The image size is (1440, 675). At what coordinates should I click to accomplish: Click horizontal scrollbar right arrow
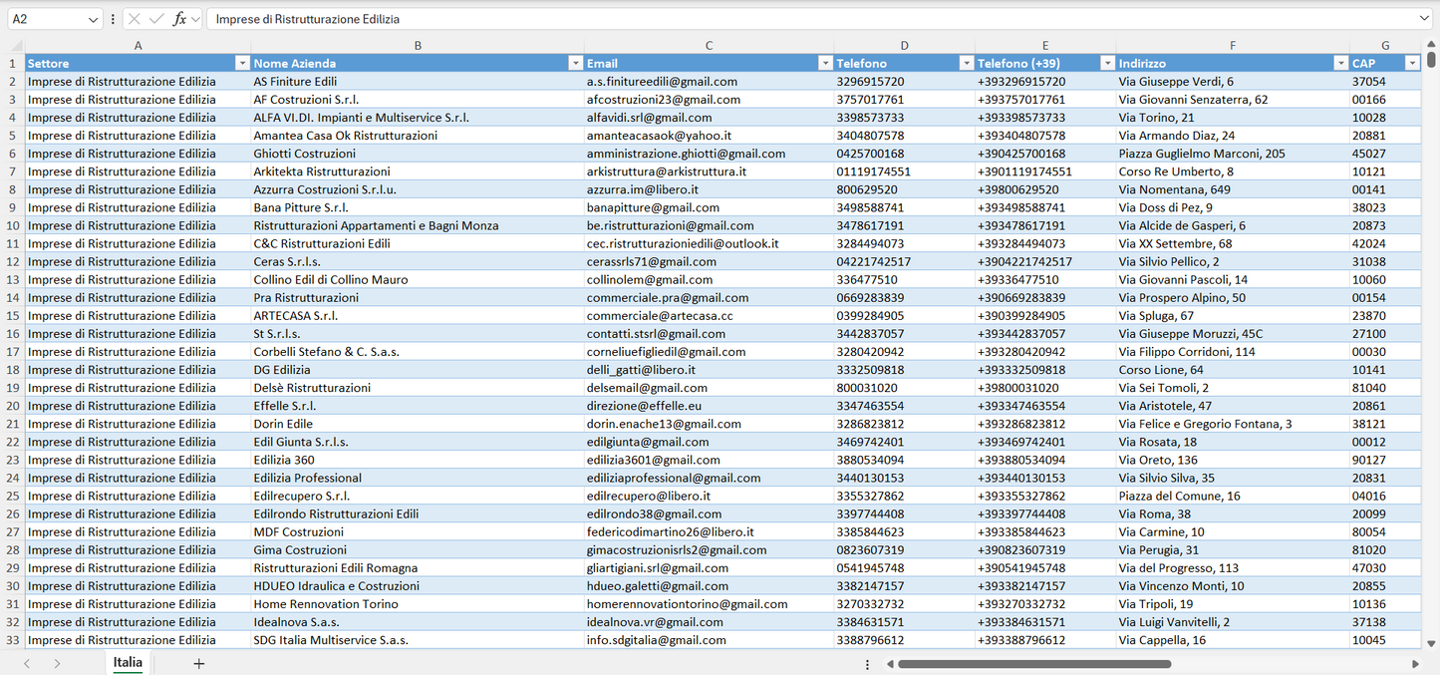point(1415,664)
